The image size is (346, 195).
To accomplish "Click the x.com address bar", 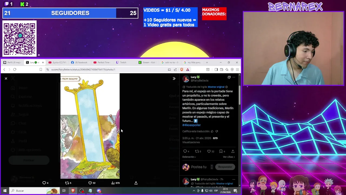I will coord(108,70).
